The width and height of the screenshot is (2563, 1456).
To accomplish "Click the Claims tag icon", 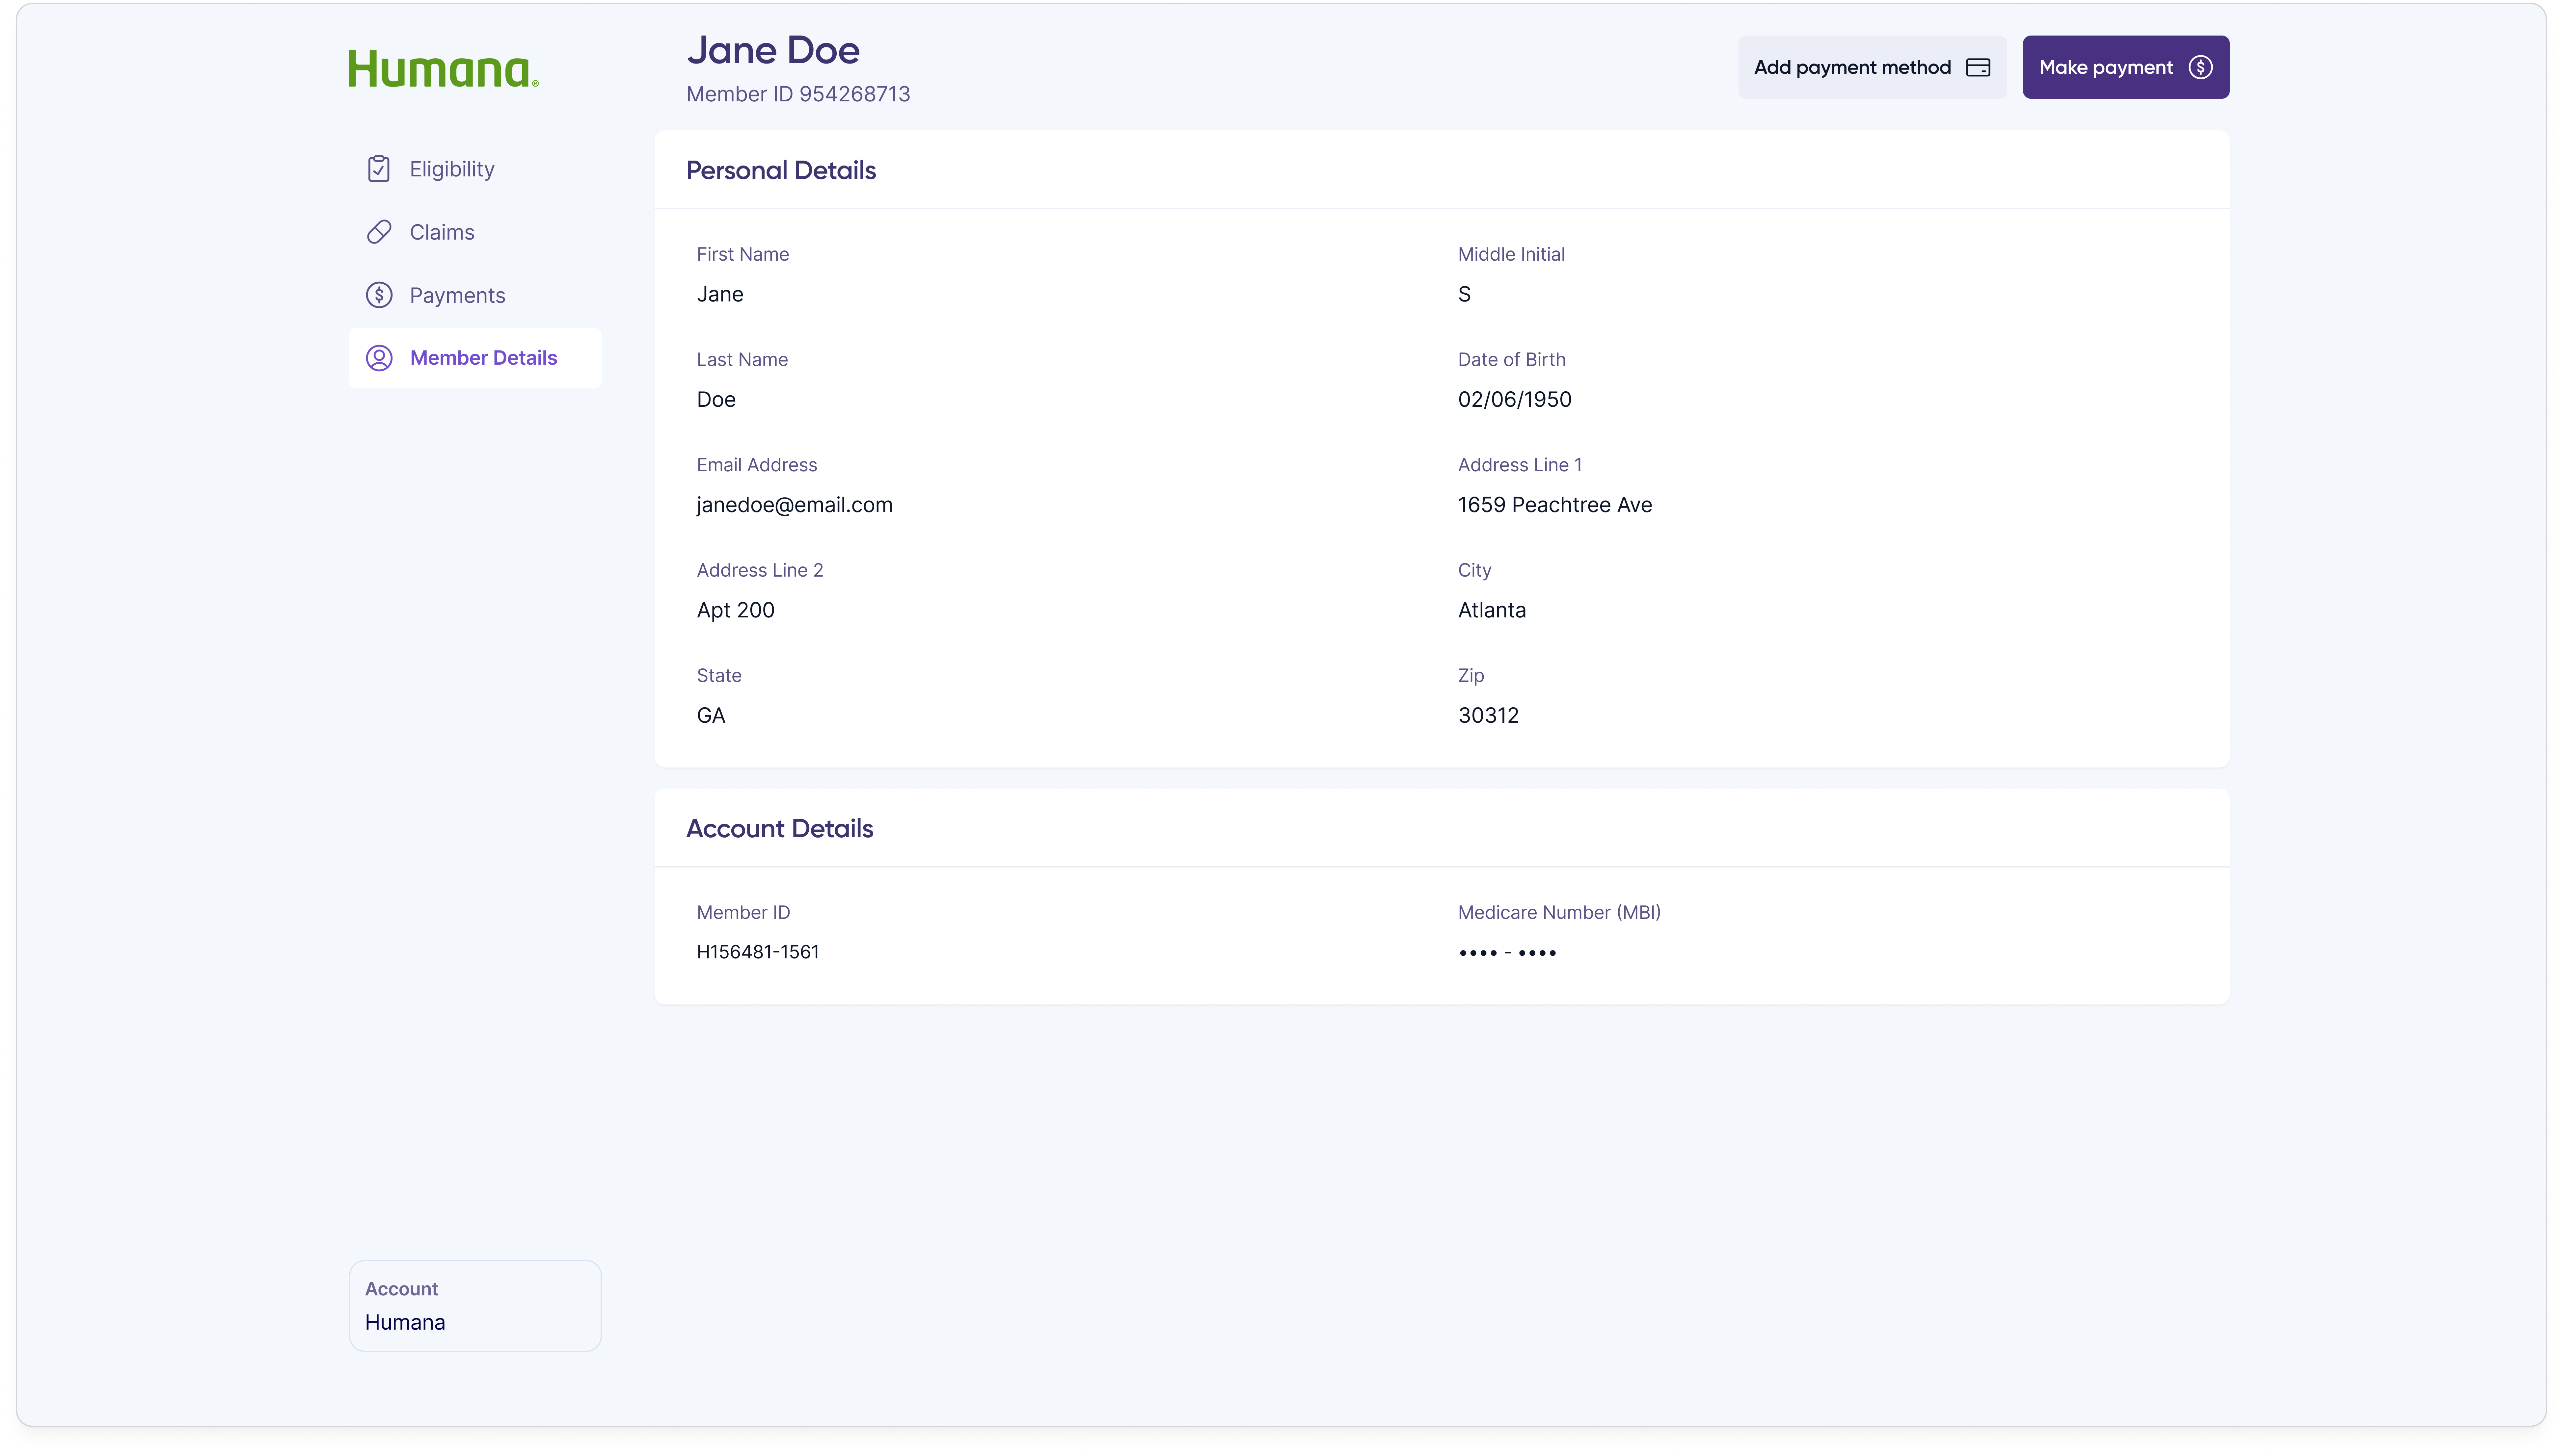I will click(378, 231).
